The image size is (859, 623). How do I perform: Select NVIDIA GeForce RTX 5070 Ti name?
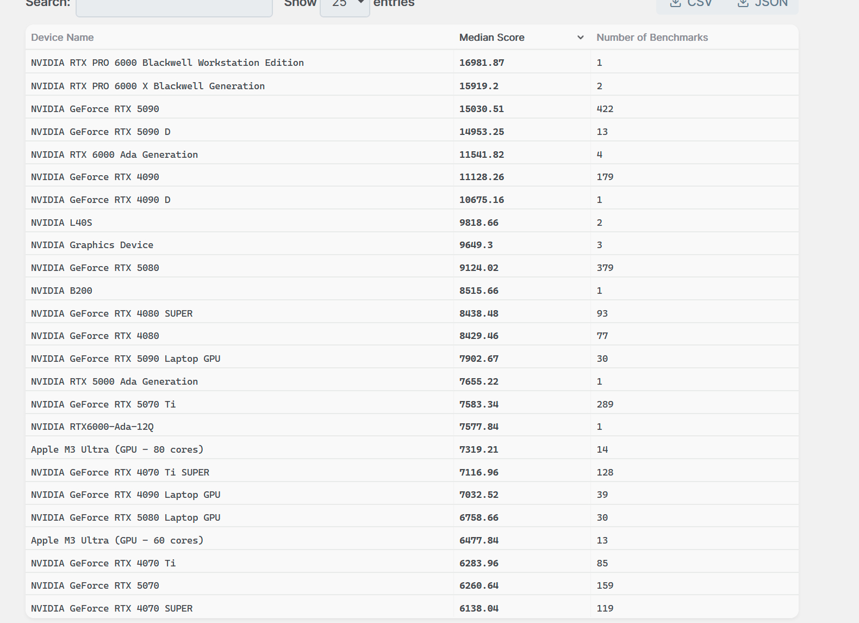coord(103,404)
